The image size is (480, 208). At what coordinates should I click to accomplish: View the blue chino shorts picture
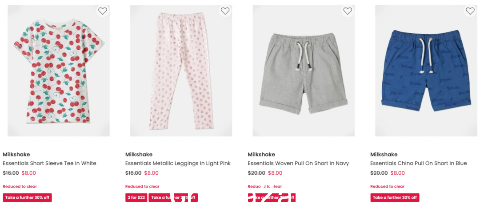click(426, 71)
